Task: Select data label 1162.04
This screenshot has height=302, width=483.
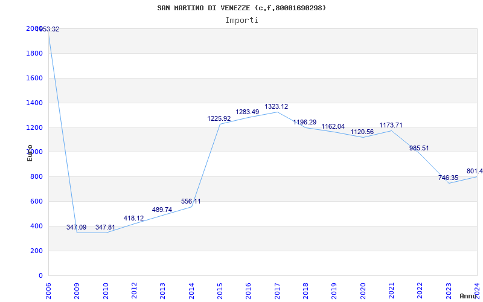Action: 333,127
